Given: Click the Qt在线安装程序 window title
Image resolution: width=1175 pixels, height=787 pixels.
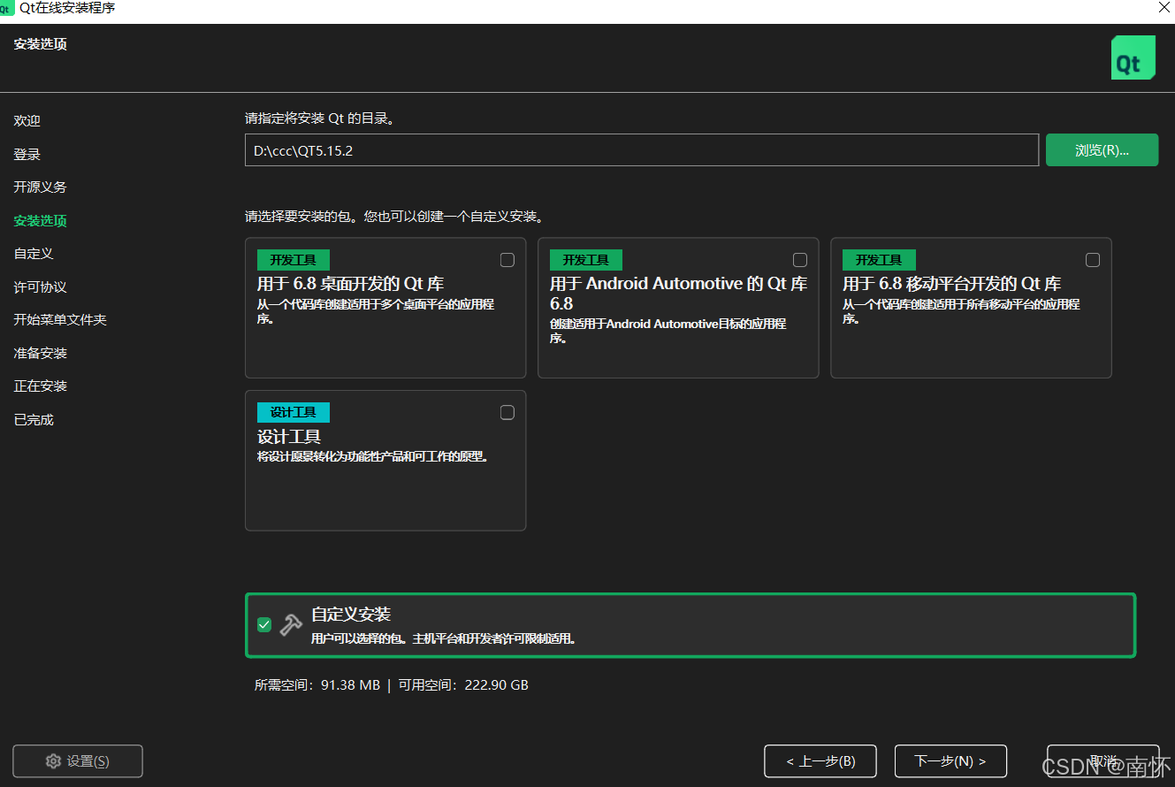Looking at the screenshot, I should click(x=67, y=8).
